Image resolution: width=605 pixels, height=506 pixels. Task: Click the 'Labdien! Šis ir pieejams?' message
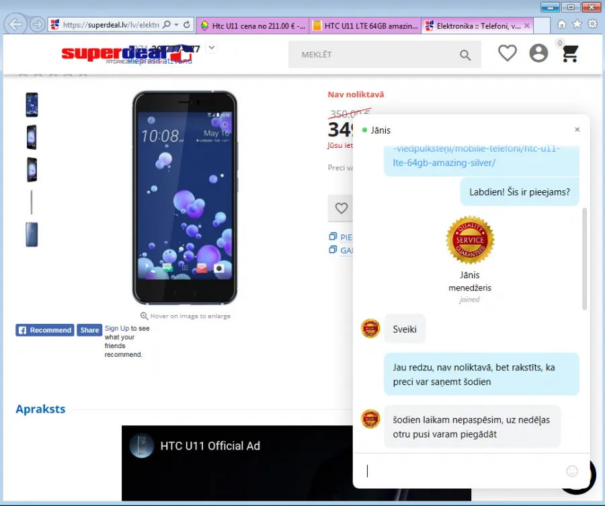(520, 192)
